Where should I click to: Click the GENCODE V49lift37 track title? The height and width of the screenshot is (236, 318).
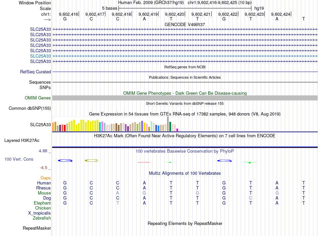point(185,24)
